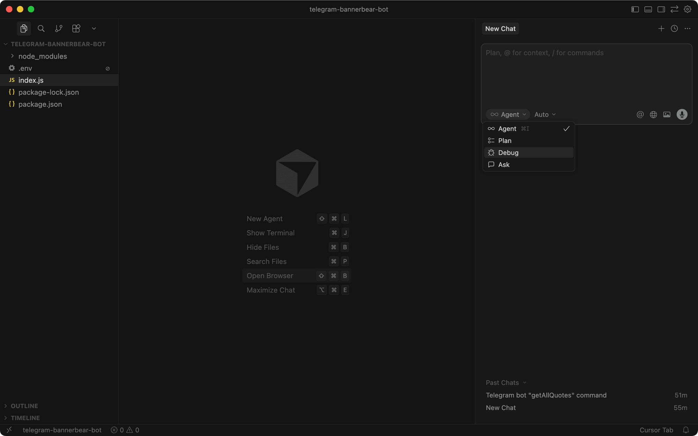The width and height of the screenshot is (698, 436).
Task: Collapse the Past Chats section
Action: pyautogui.click(x=506, y=383)
